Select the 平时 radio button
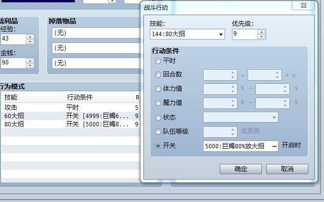 click(x=158, y=61)
